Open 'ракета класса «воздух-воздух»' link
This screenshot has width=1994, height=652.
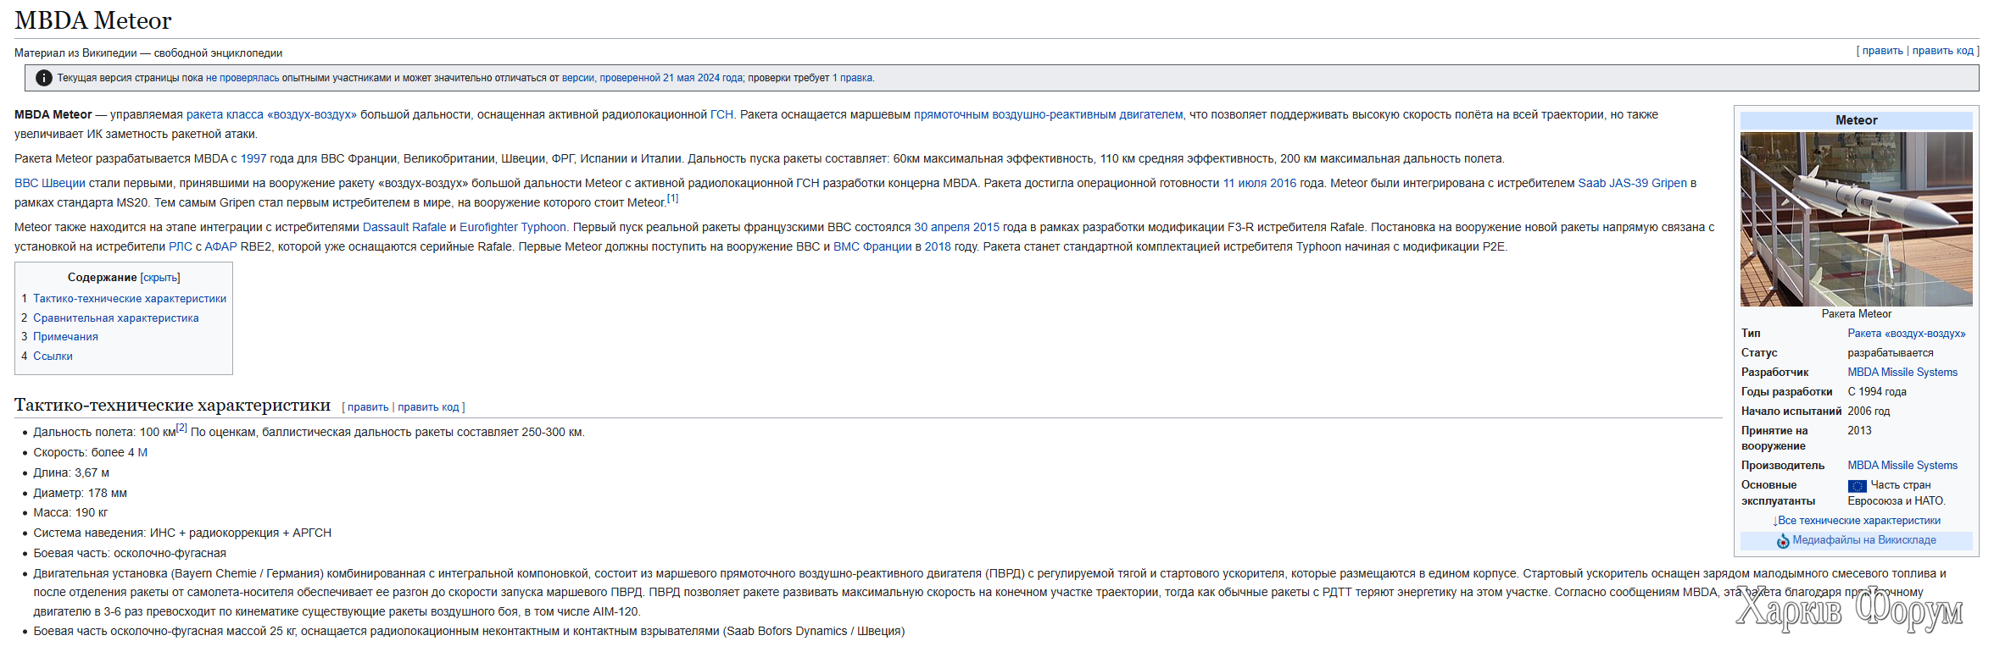point(271,114)
